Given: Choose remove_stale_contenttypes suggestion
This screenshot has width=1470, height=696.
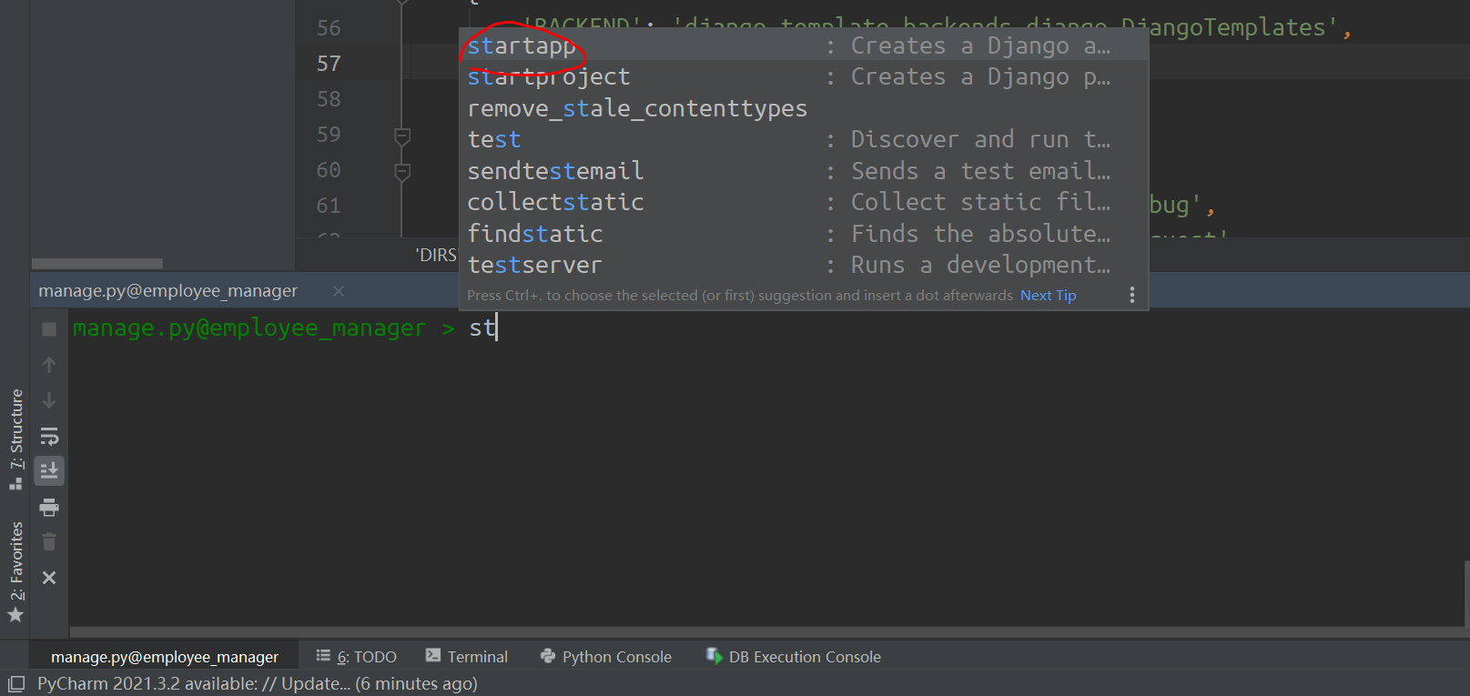Looking at the screenshot, I should tap(804, 108).
